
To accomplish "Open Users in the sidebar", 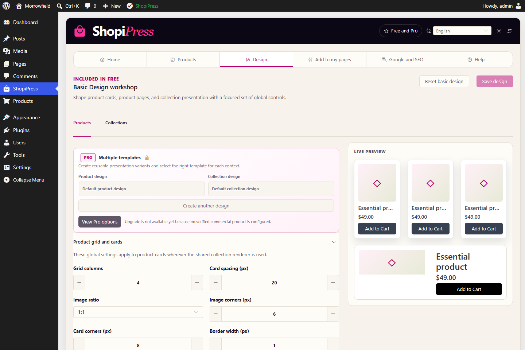I will click(x=29, y=143).
